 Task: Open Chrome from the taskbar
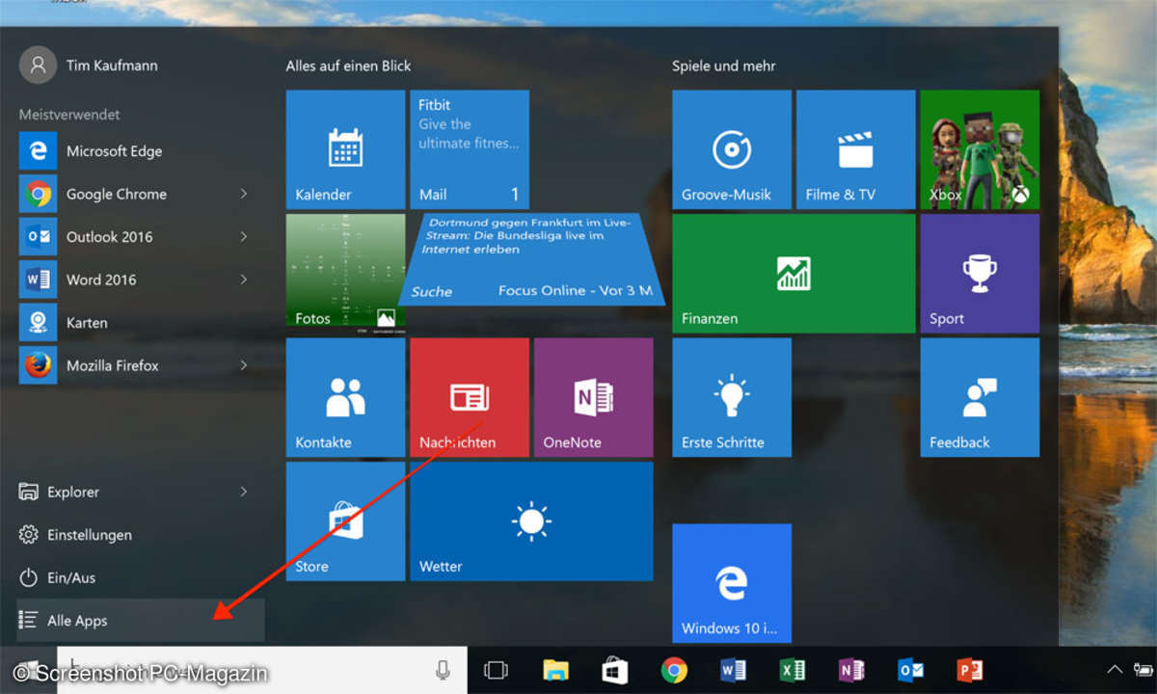pos(674,670)
